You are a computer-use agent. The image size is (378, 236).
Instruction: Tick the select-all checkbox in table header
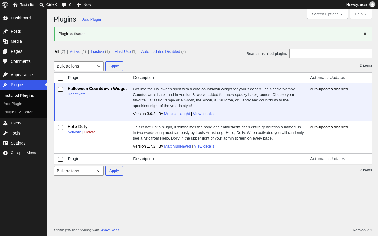(x=61, y=78)
